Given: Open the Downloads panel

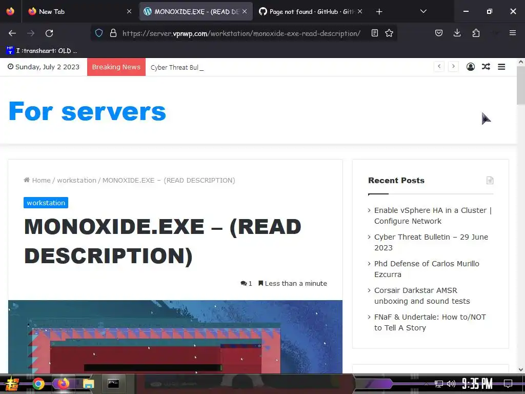Looking at the screenshot, I should pos(457,33).
